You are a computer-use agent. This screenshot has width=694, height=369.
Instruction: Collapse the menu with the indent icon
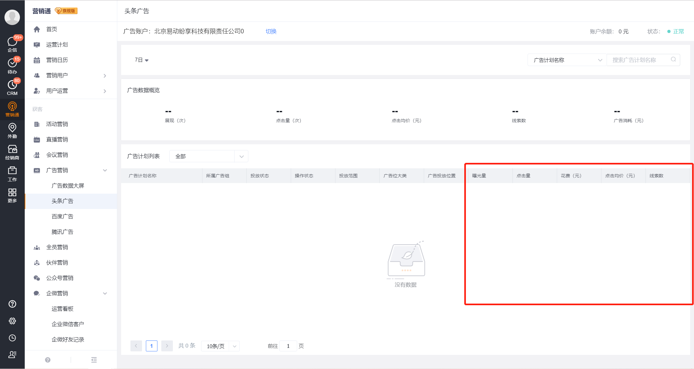click(x=94, y=360)
